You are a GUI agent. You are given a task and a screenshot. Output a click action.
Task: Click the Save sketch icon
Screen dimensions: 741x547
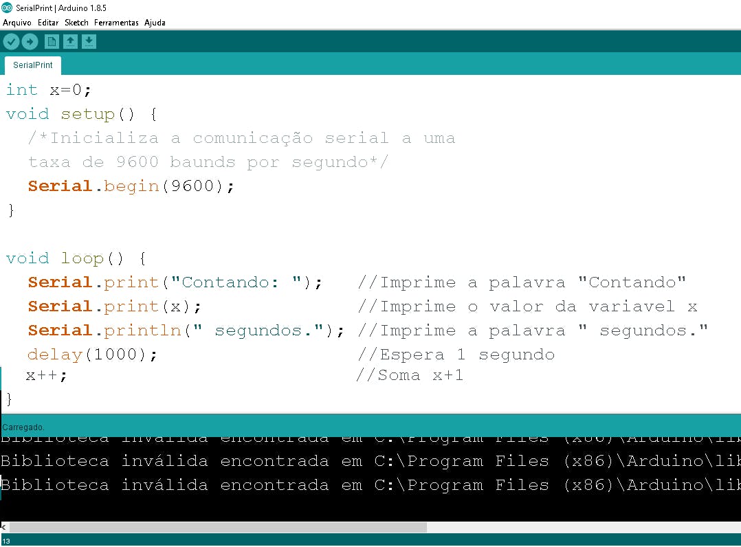(x=89, y=41)
